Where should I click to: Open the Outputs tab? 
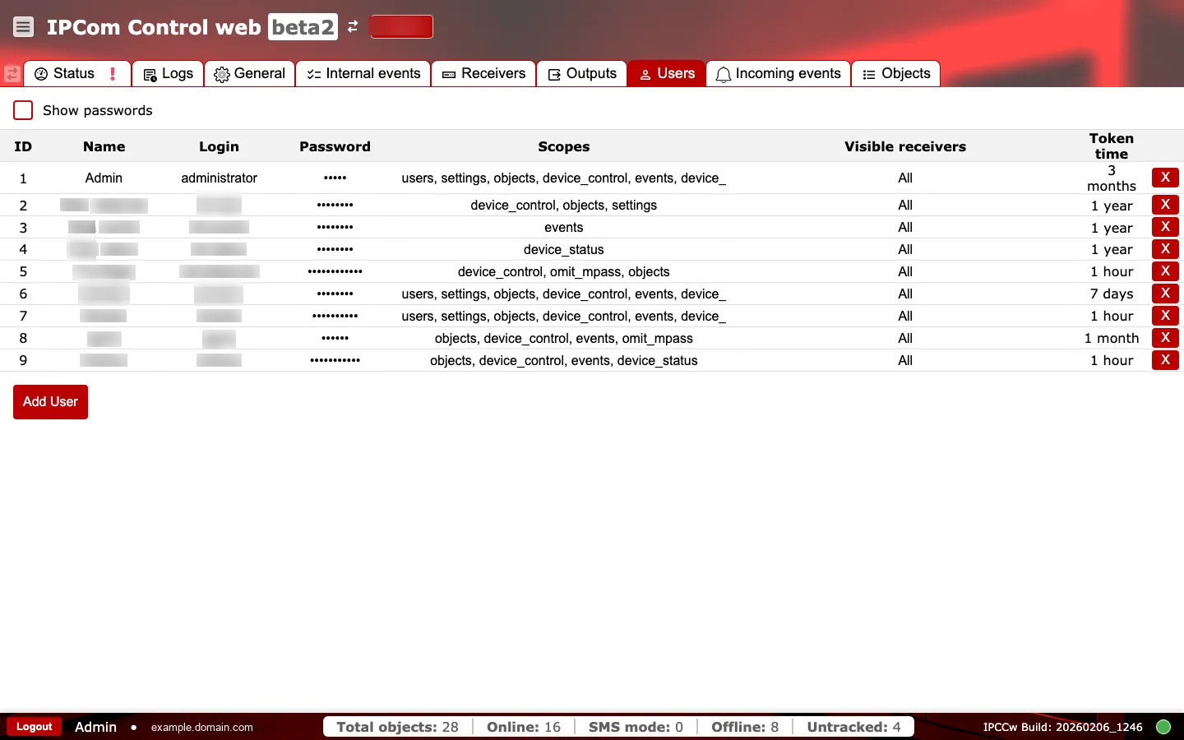click(x=581, y=73)
